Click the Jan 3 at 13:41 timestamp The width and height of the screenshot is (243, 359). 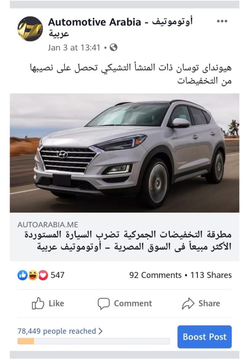(74, 48)
